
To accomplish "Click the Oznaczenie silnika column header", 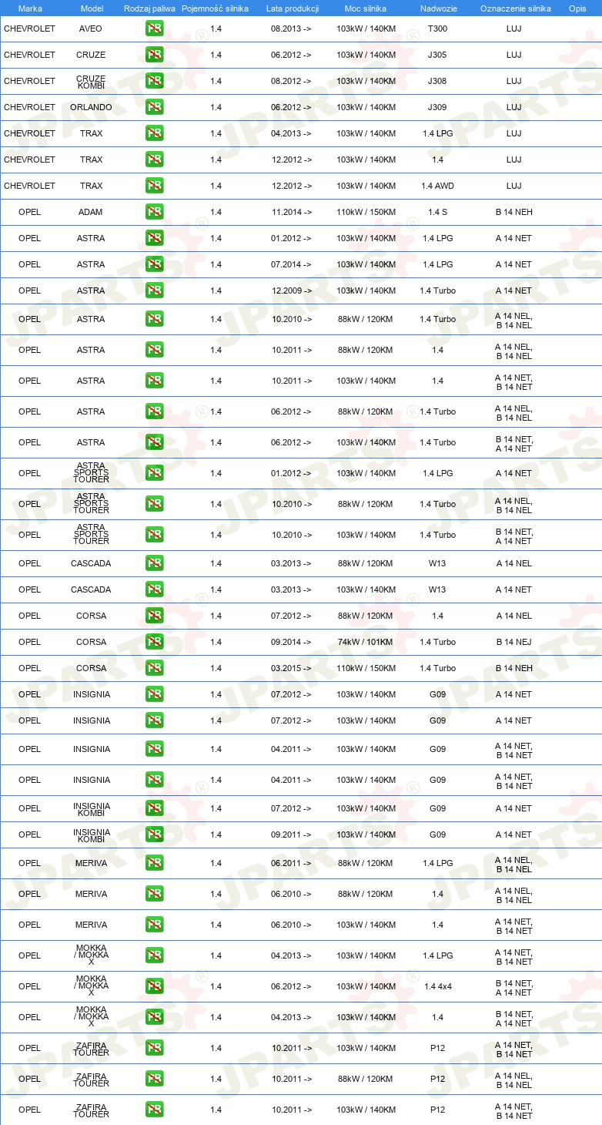I will [x=515, y=8].
